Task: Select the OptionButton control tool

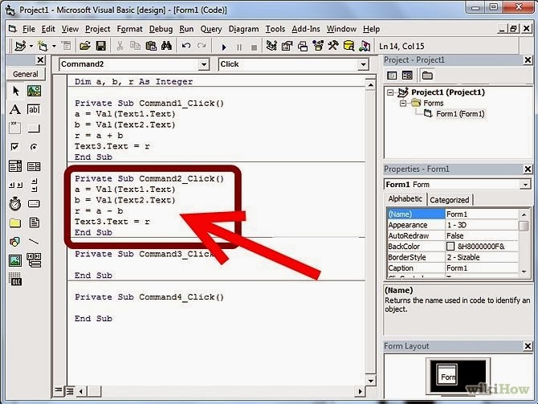Action: coord(34,147)
